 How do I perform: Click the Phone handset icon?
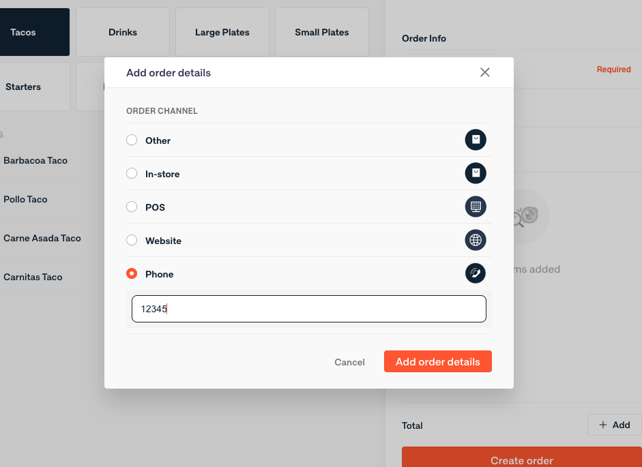[476, 273]
